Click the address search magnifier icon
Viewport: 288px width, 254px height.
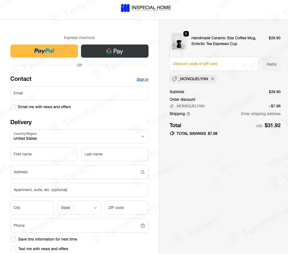(x=143, y=172)
